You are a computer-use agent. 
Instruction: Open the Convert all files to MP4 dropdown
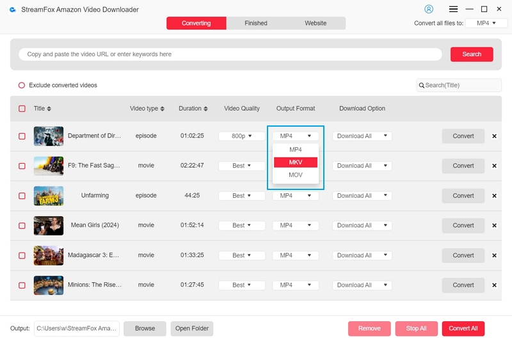point(486,23)
